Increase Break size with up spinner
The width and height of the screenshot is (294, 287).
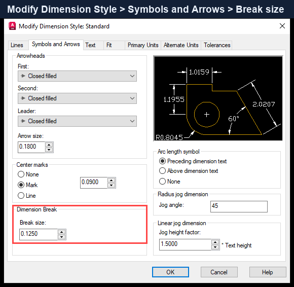(x=61, y=232)
